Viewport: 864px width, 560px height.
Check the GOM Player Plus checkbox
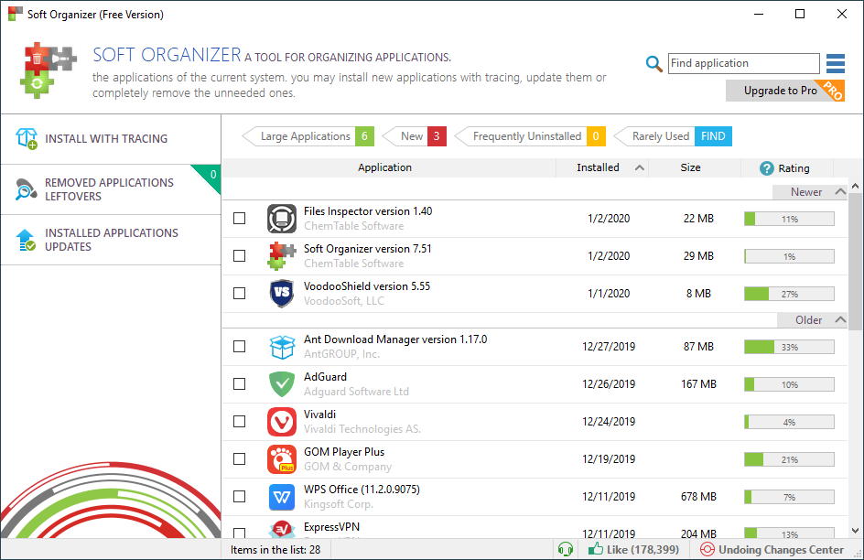239,459
